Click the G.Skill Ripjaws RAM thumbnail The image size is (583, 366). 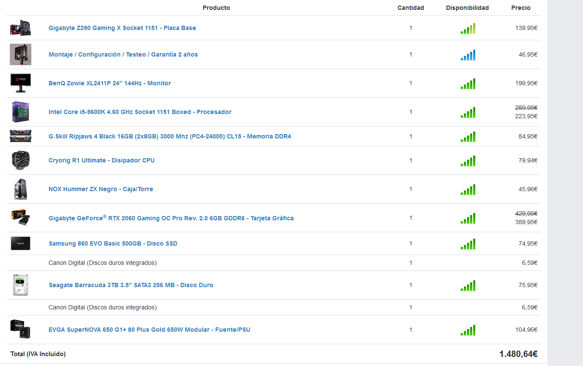pyautogui.click(x=21, y=136)
